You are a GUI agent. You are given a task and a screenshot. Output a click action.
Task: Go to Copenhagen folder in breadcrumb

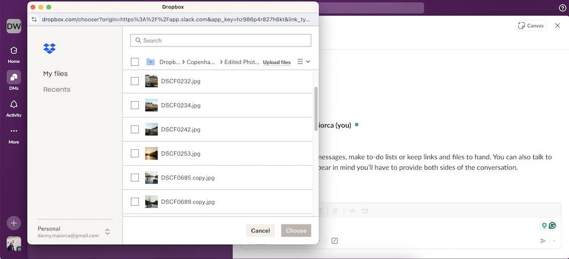[x=201, y=62]
